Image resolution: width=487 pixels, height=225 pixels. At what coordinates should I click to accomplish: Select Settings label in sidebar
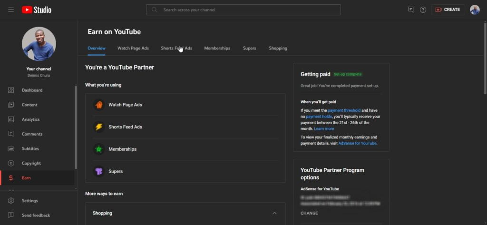pyautogui.click(x=30, y=201)
